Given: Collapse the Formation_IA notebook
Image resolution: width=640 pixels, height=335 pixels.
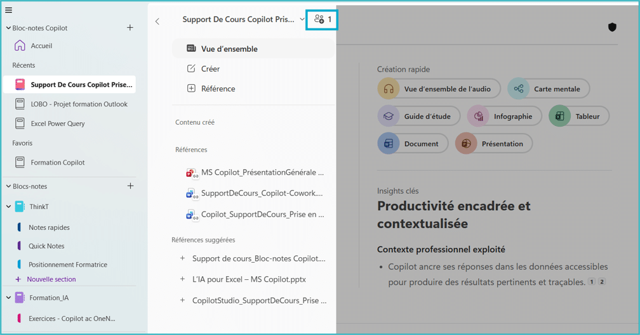Looking at the screenshot, I should pos(8,298).
